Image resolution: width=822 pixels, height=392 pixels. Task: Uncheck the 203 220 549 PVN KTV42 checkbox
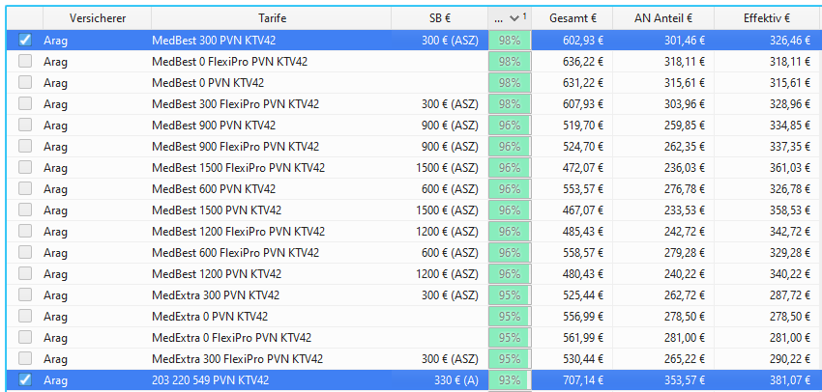24,380
